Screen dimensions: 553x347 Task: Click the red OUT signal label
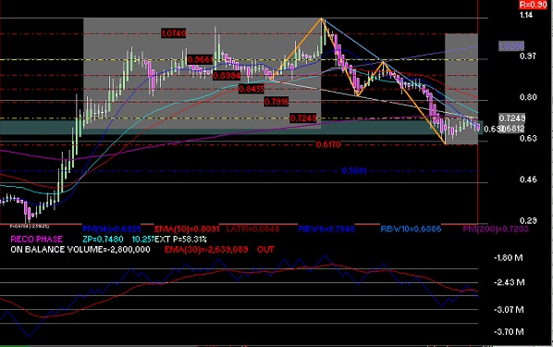point(266,250)
